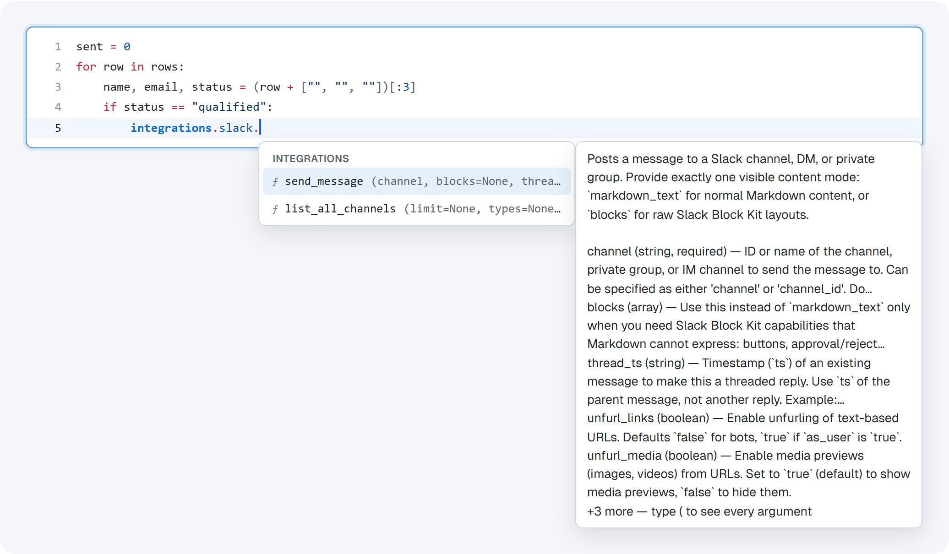The height and width of the screenshot is (554, 949).
Task: Click line number 1 in the gutter
Action: (x=58, y=47)
